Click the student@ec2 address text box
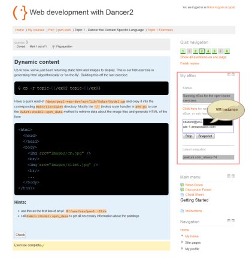249x258 pixels. pos(208,126)
